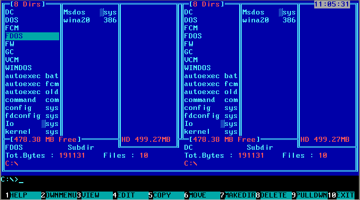Click left status line FDOS Subdir

click(x=50, y=147)
